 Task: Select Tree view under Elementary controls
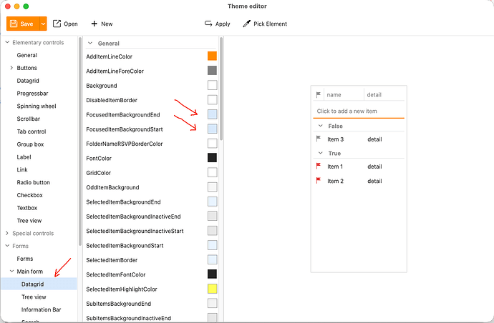pos(29,221)
